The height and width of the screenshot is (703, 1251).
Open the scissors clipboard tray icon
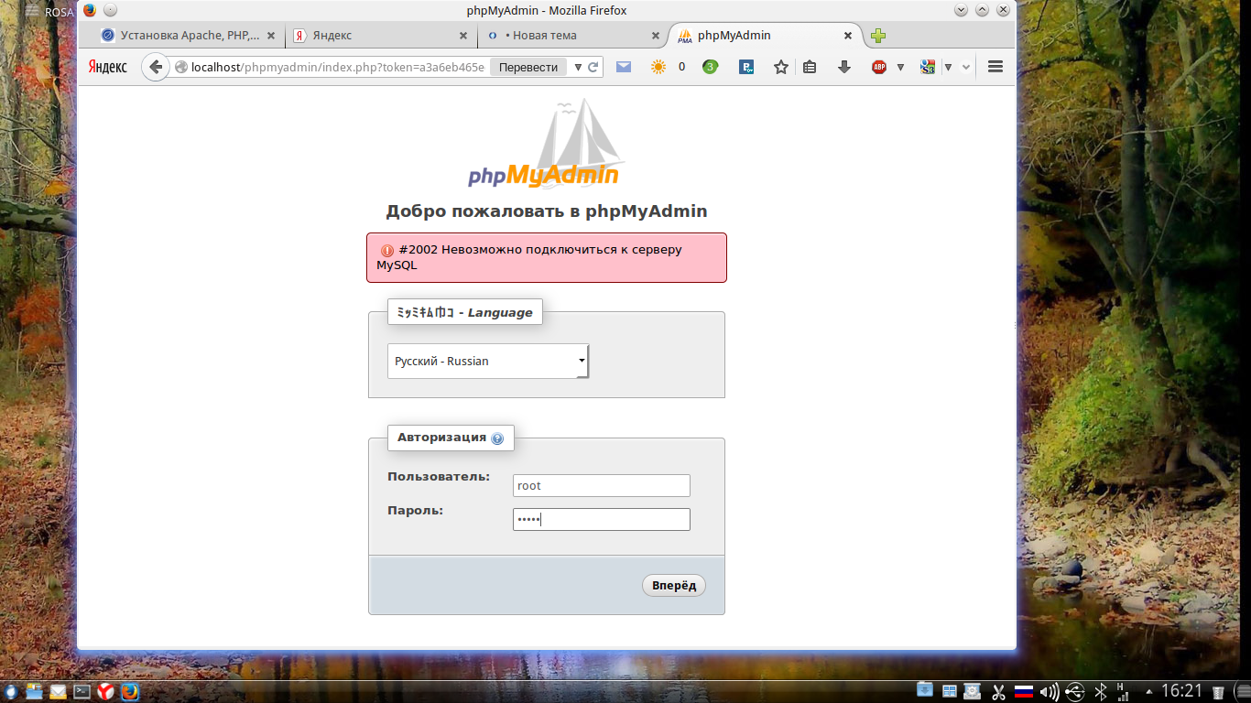[x=998, y=691]
